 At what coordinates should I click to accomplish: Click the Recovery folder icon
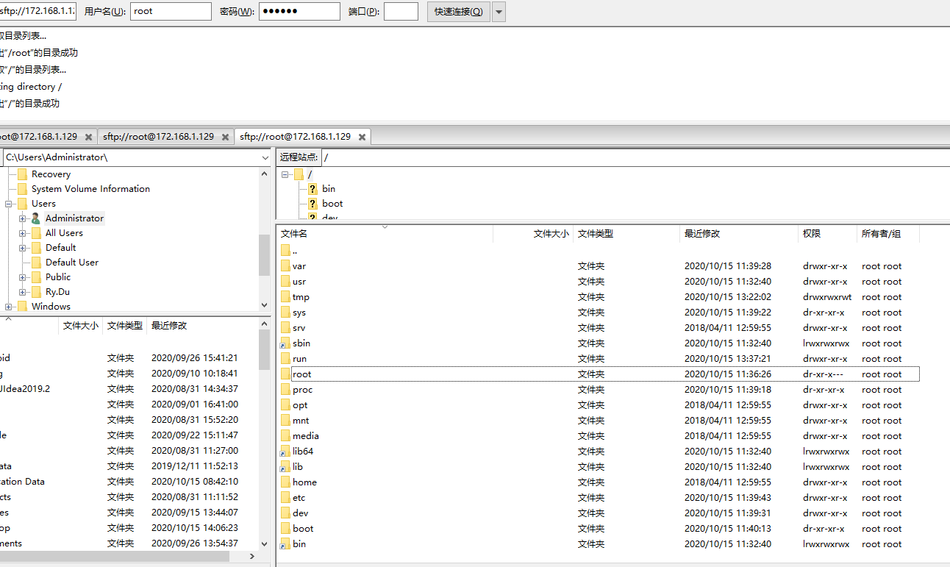click(x=22, y=174)
